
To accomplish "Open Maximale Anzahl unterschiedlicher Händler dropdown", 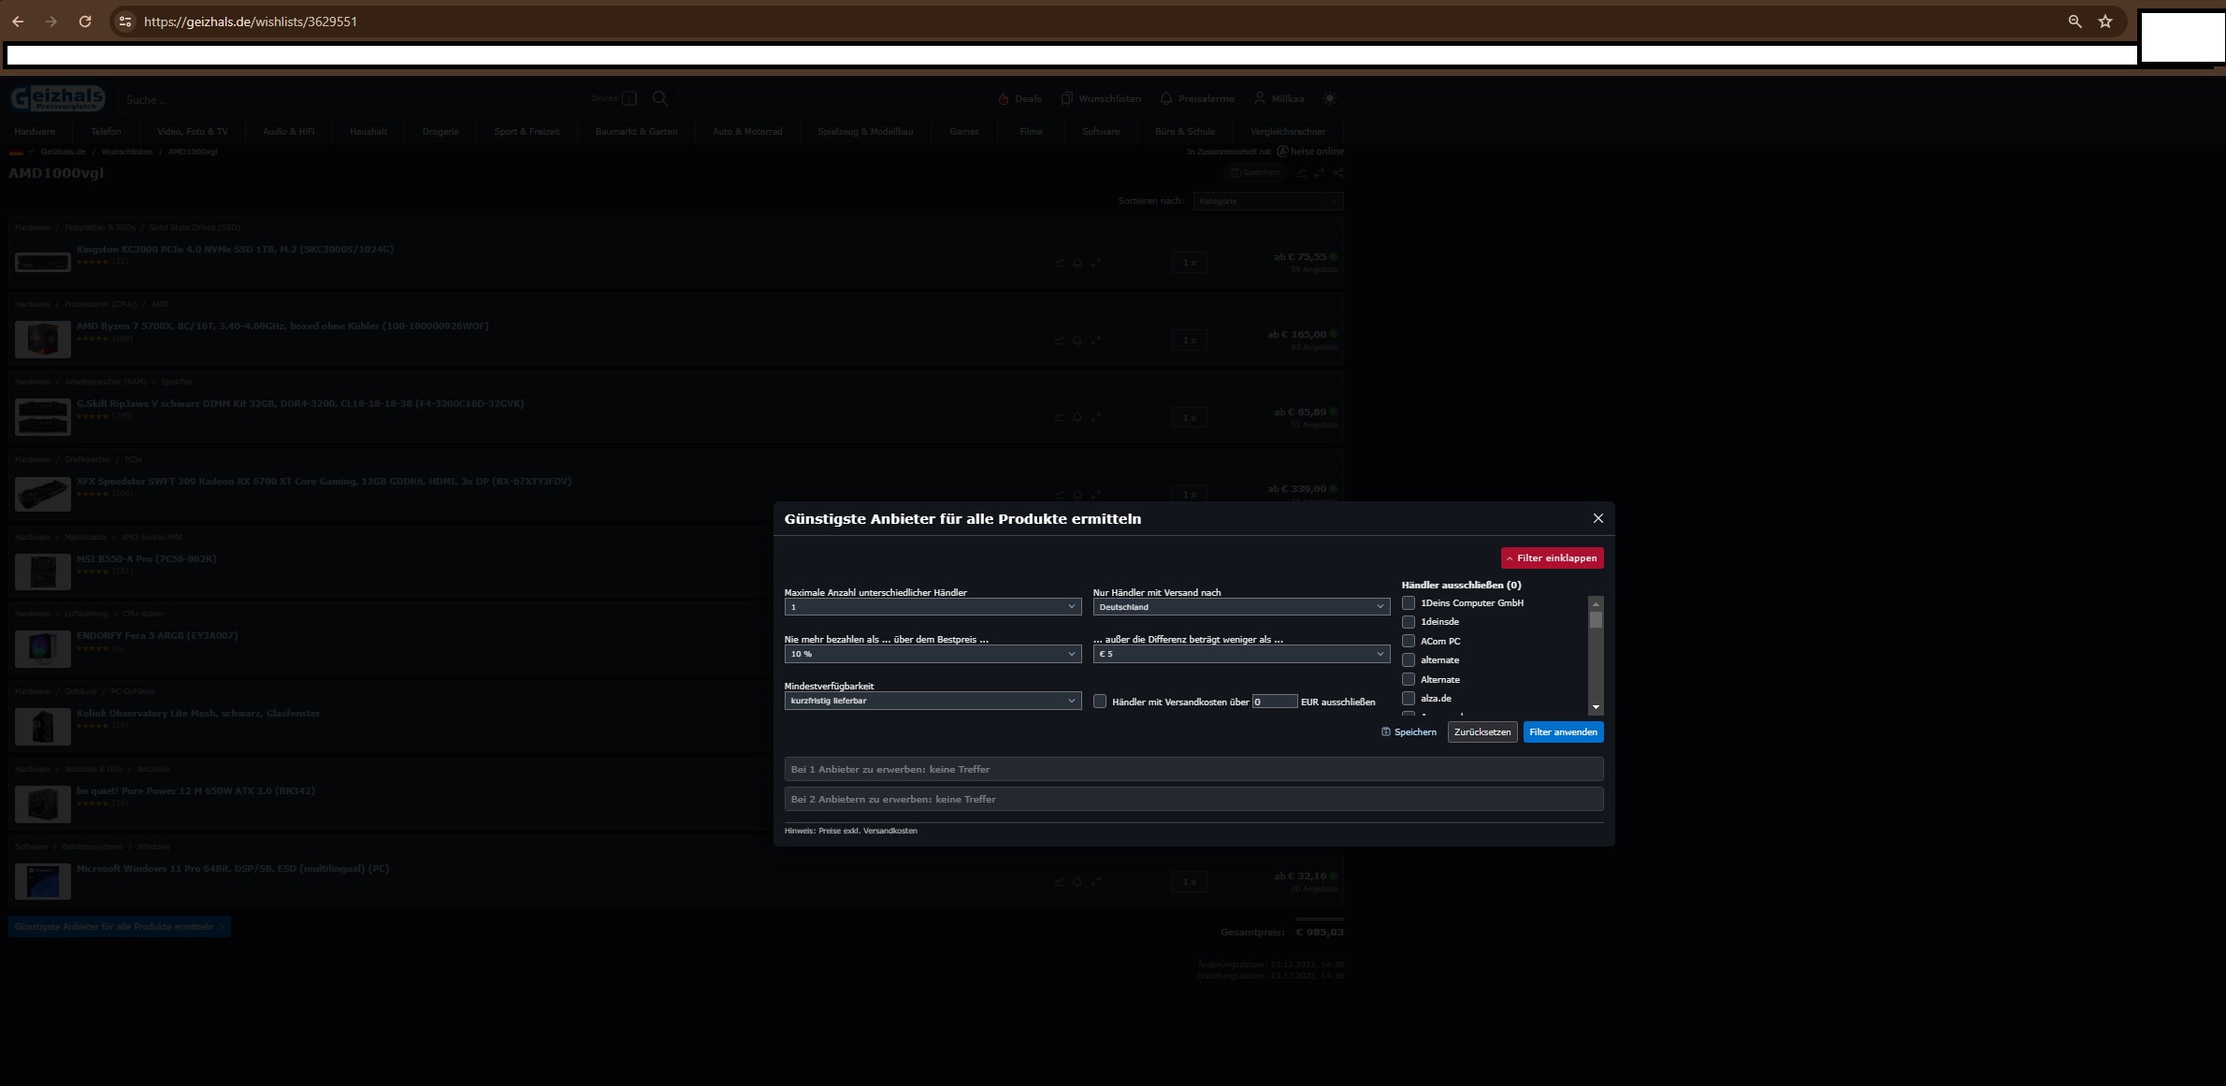I will coord(932,607).
